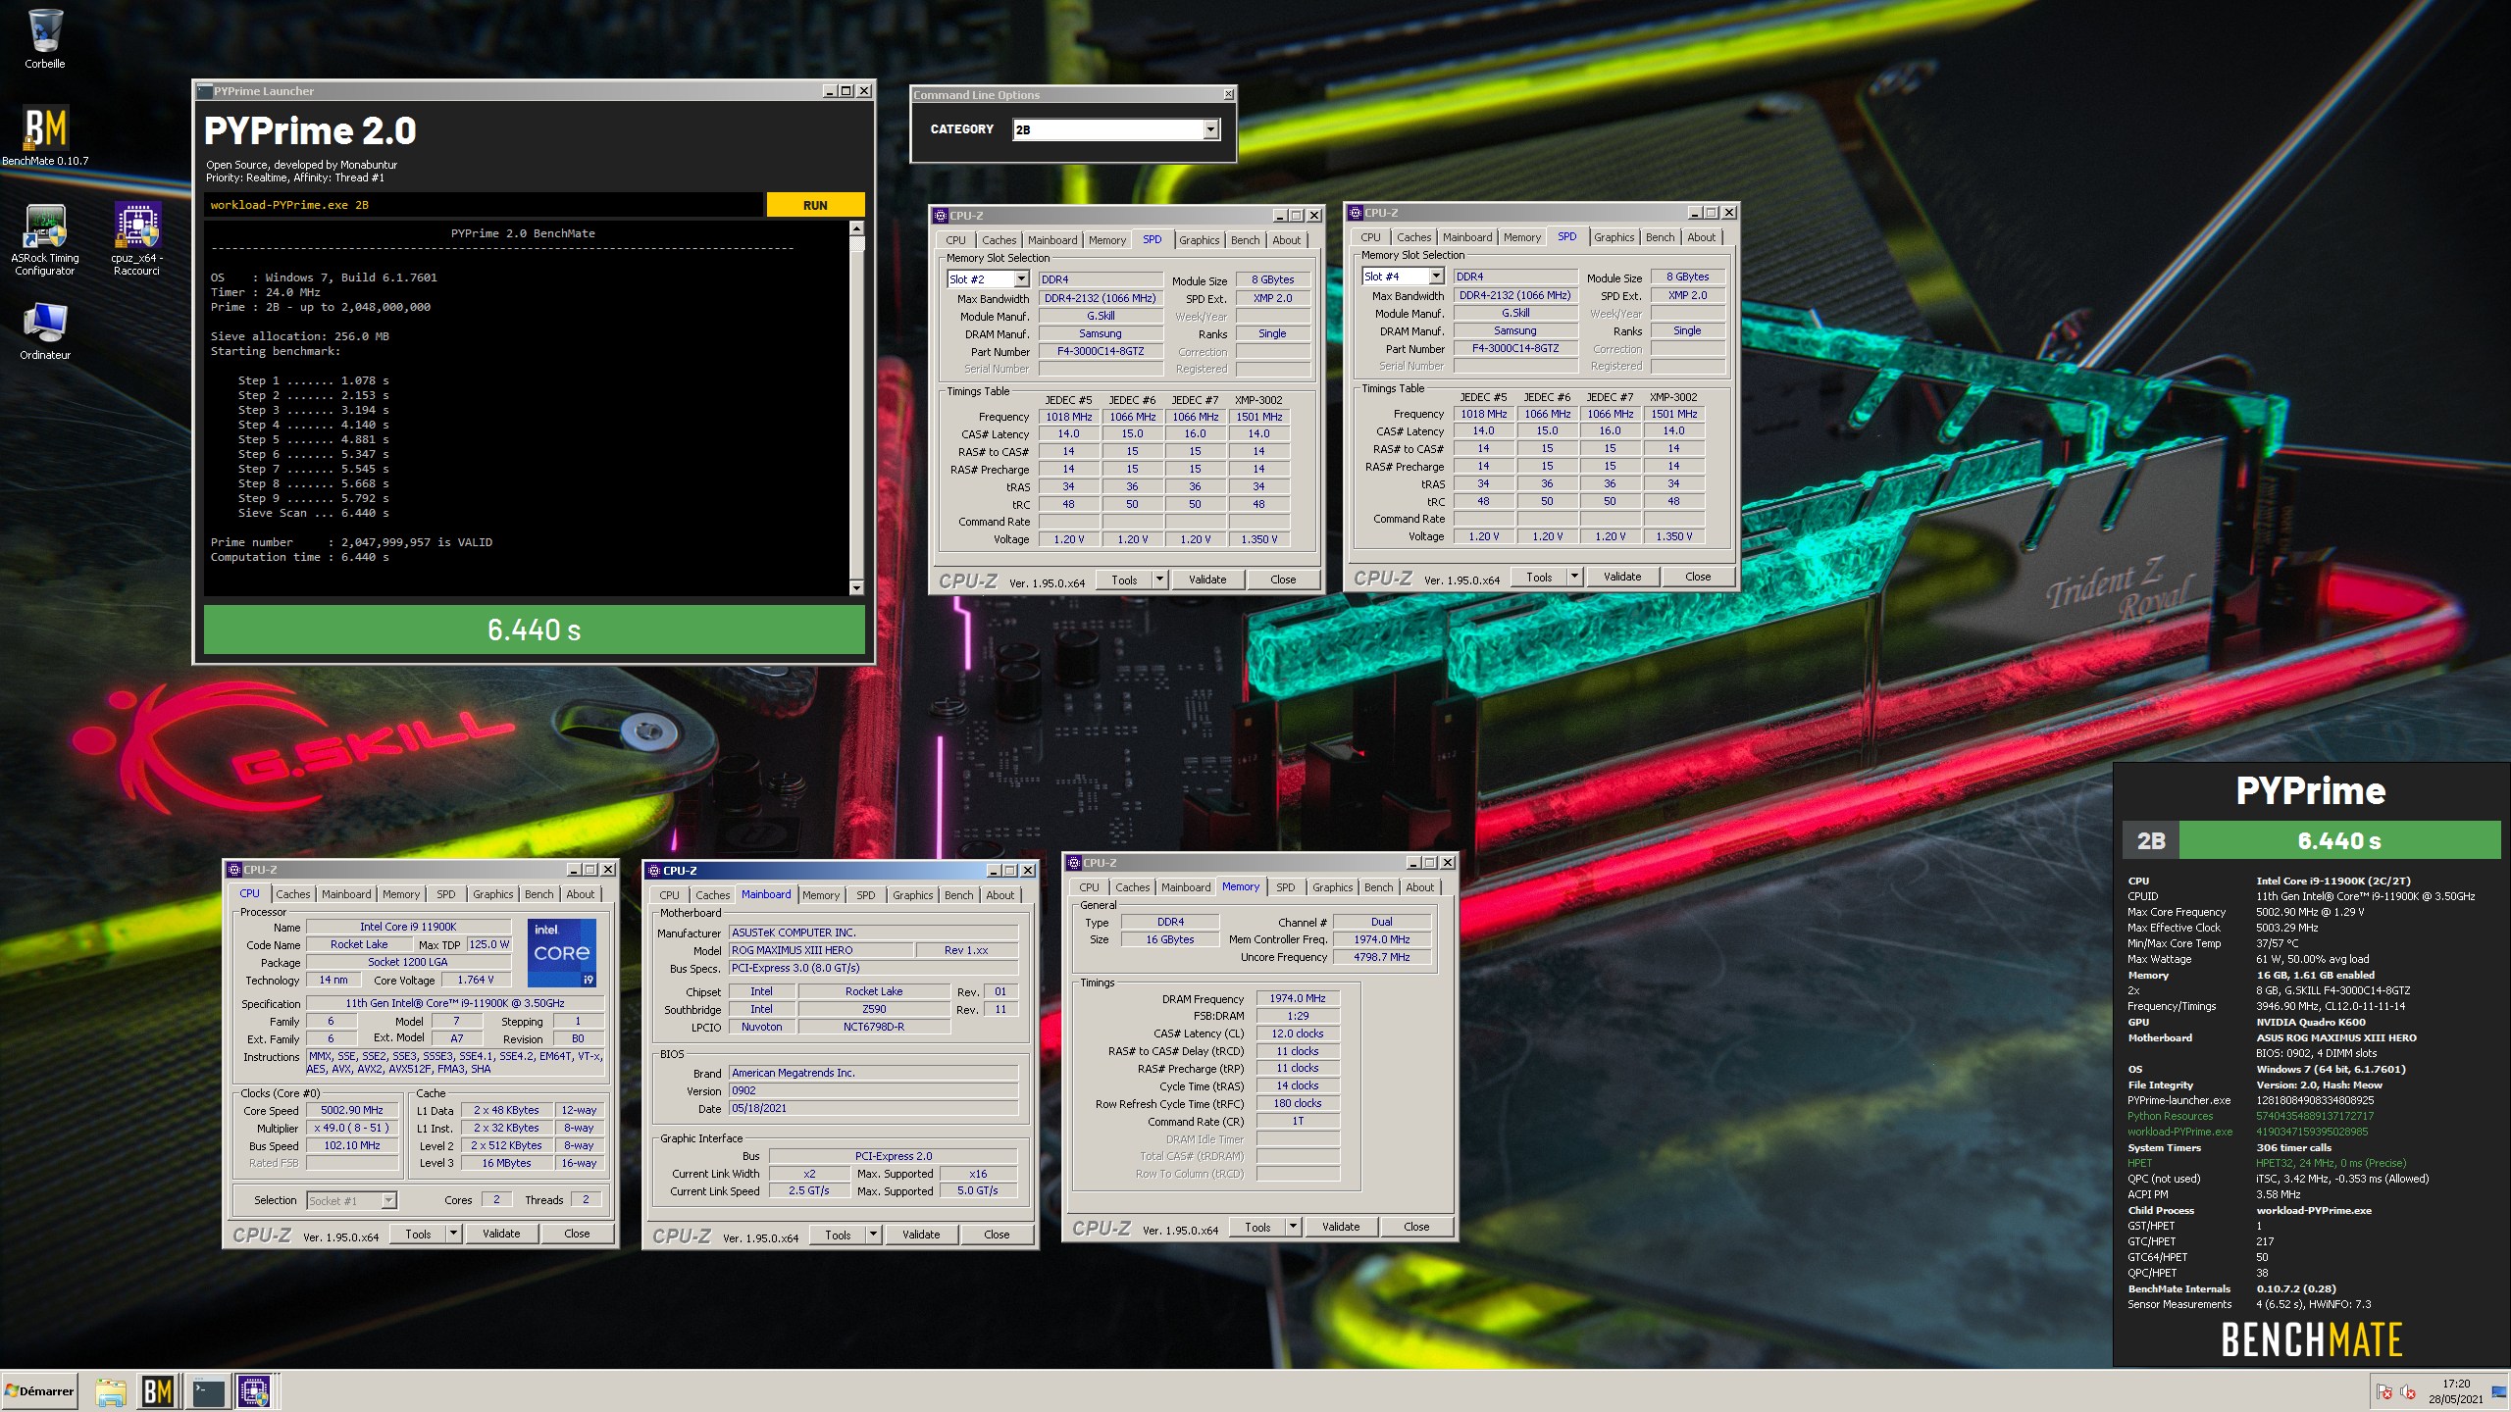
Task: Click Close button in Mainboard CPU-Z window
Action: pos(997,1235)
